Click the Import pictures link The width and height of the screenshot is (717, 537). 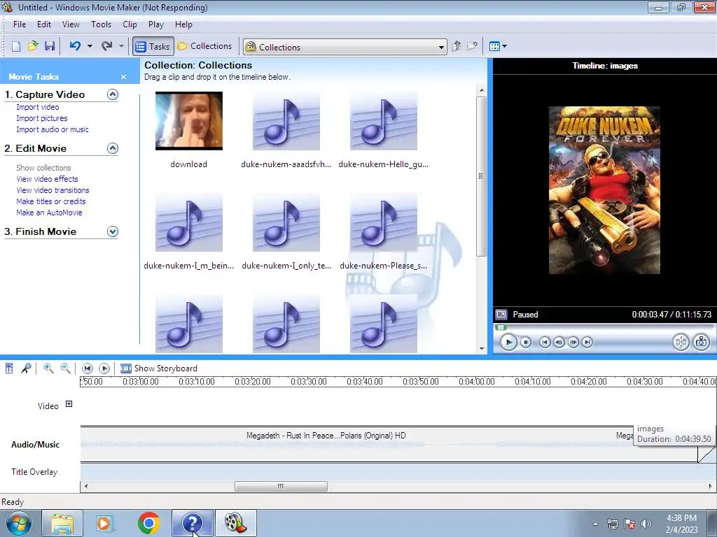coord(41,118)
